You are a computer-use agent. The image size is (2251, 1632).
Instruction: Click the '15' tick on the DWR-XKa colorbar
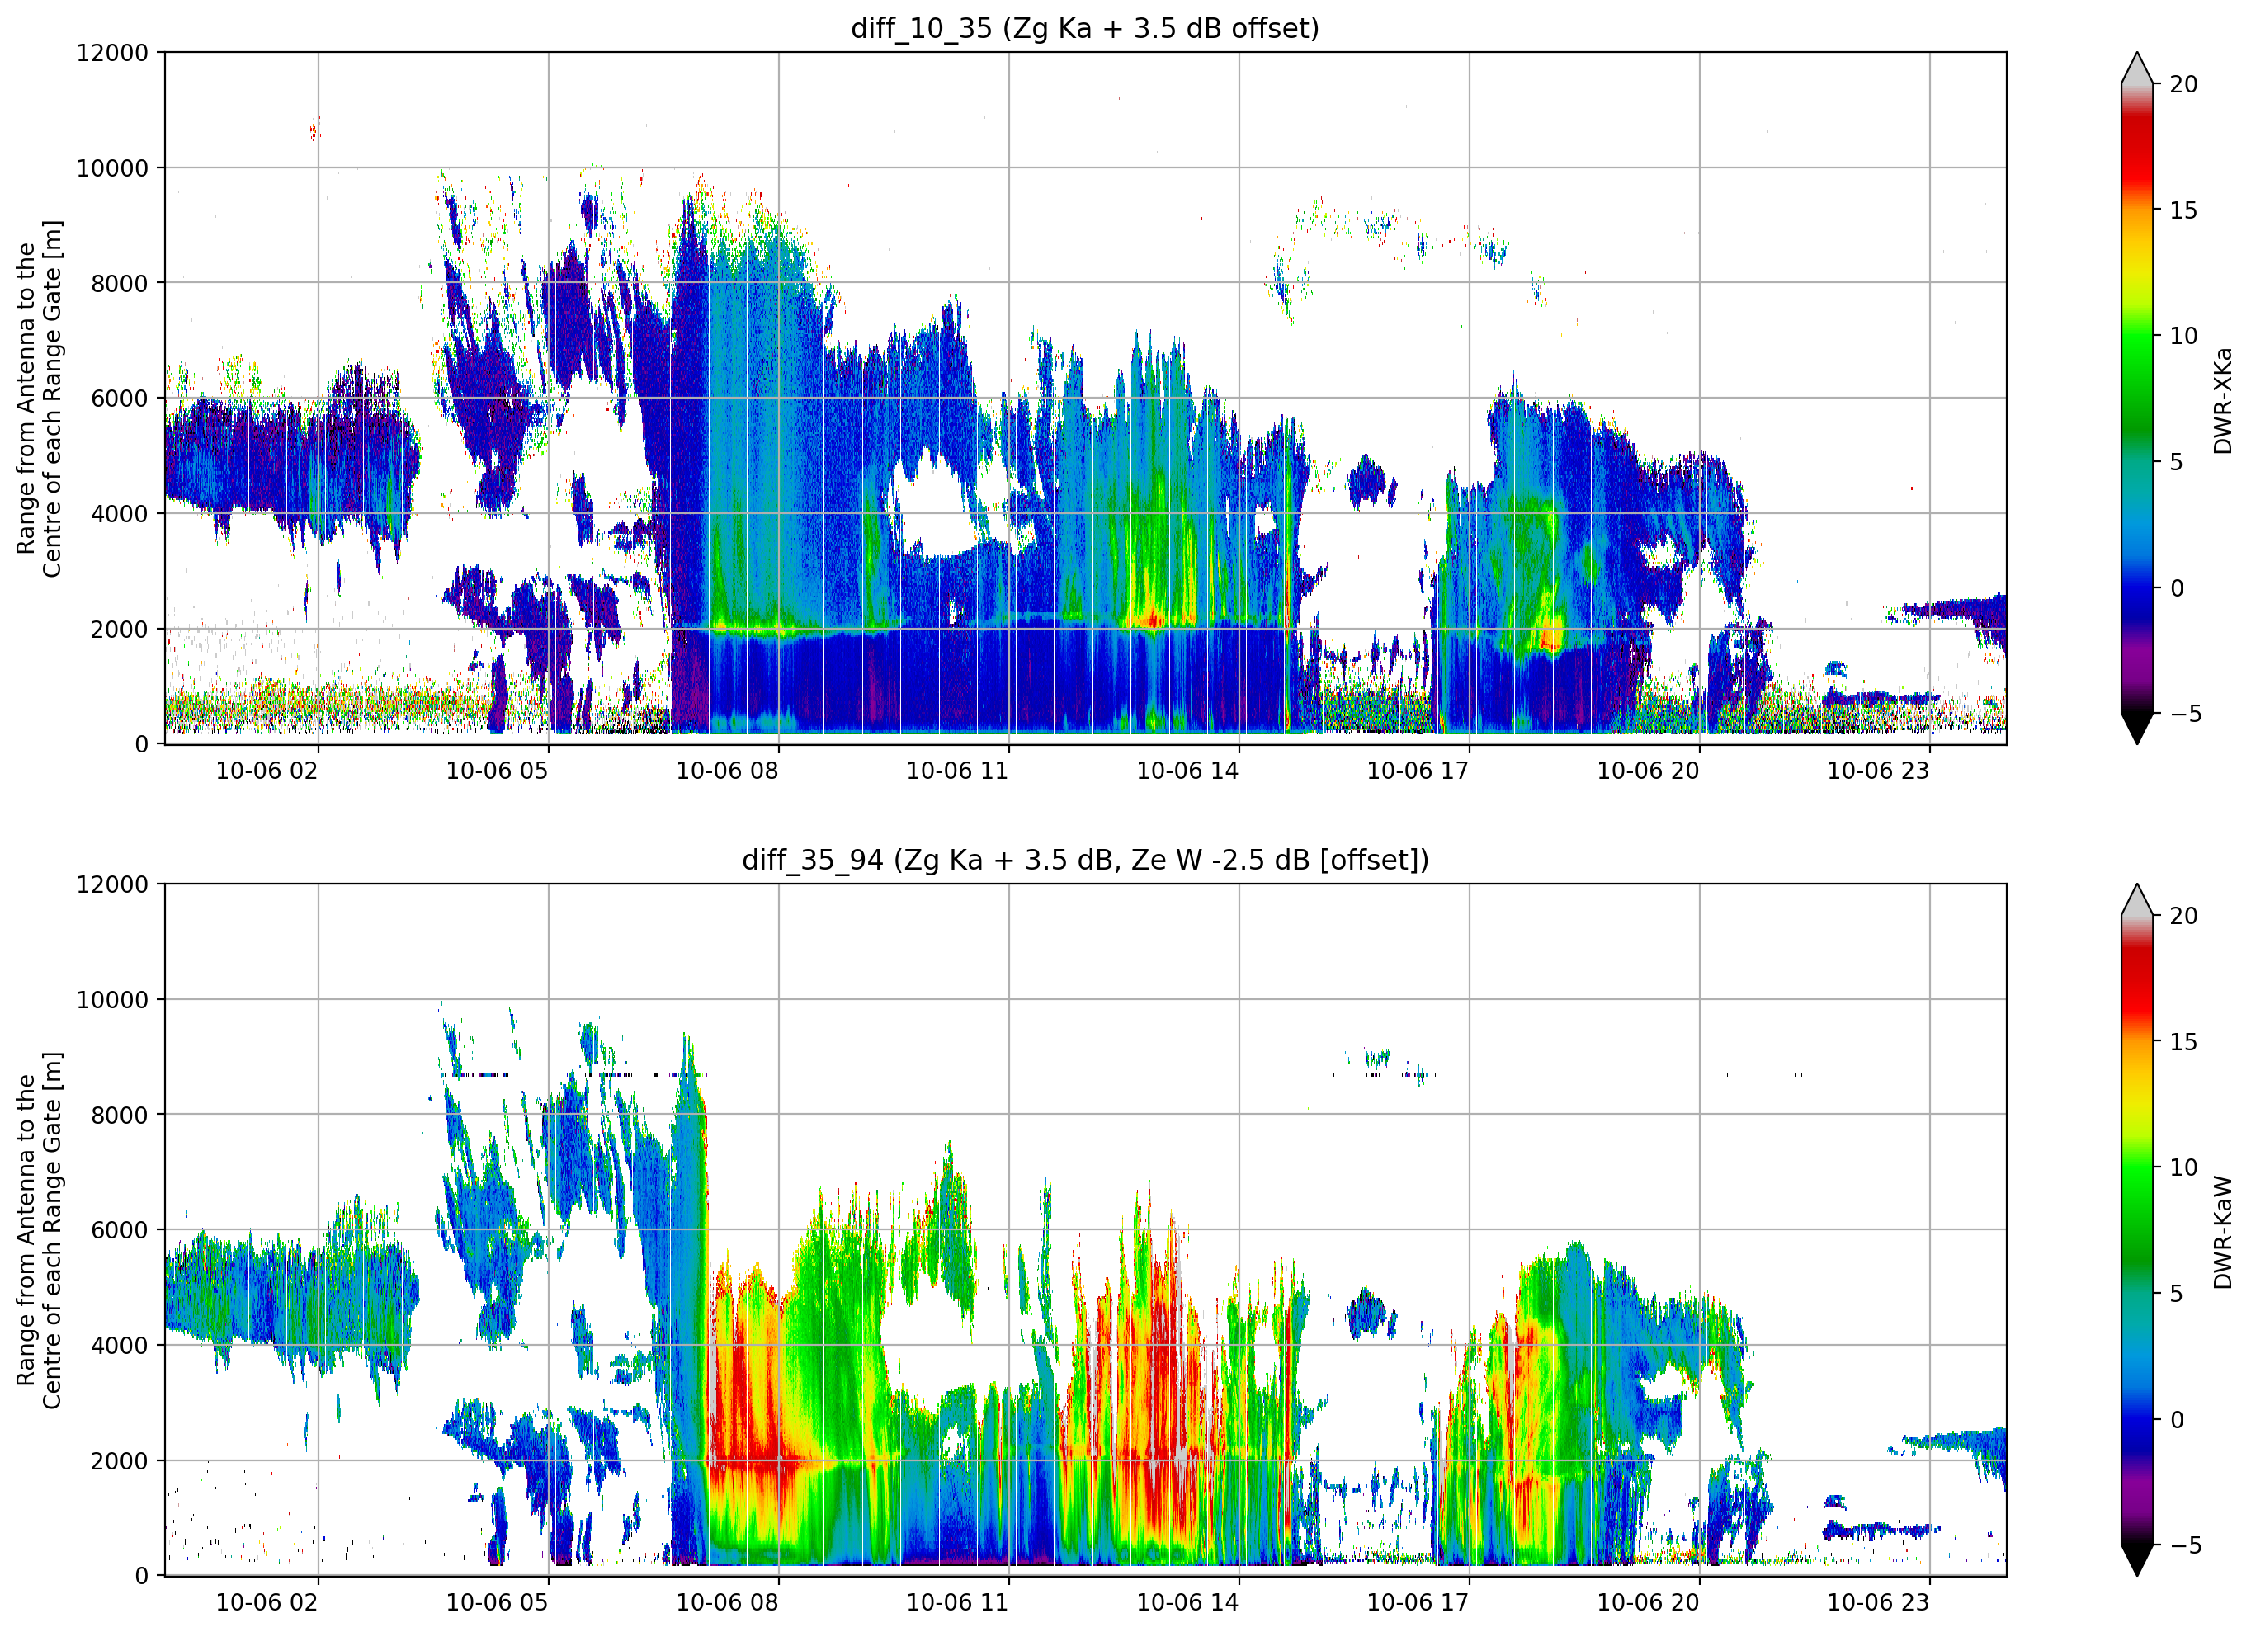coord(2183,210)
